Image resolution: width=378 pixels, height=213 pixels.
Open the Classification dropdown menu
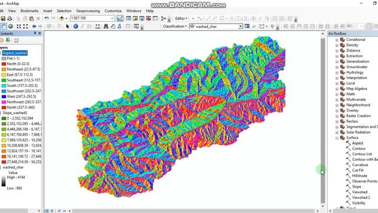pyautogui.click(x=175, y=26)
